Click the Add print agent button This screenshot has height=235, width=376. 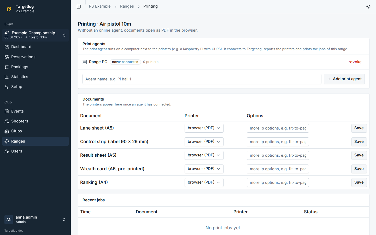point(344,79)
